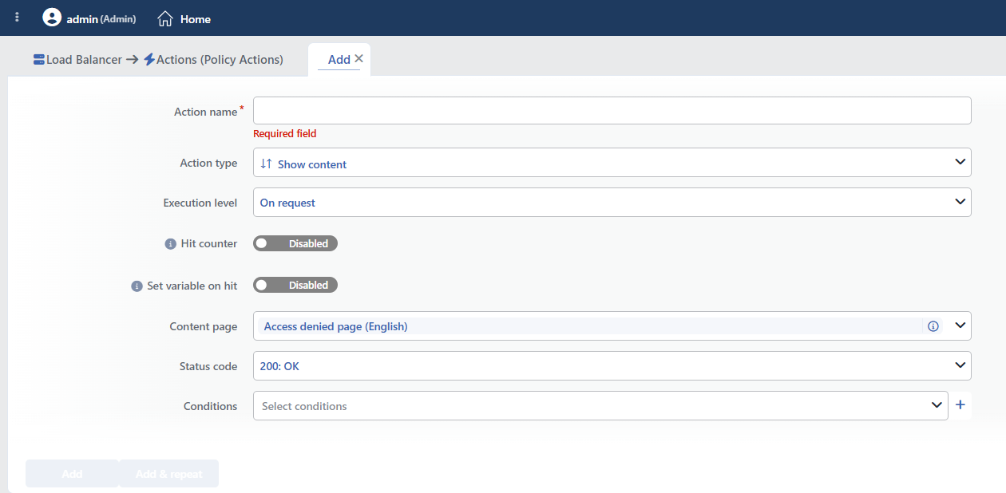Click the admin (Admin) user name
The width and height of the screenshot is (1006, 493).
[x=101, y=18]
